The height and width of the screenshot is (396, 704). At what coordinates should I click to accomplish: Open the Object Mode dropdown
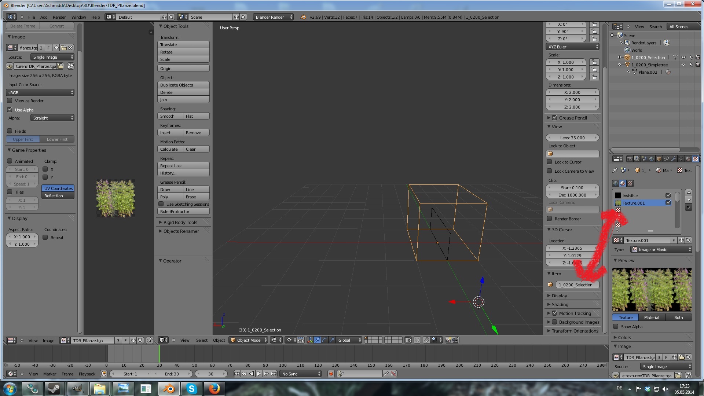(249, 340)
